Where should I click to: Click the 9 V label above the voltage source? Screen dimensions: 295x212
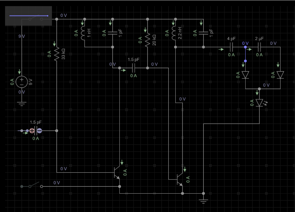pyautogui.click(x=22, y=36)
